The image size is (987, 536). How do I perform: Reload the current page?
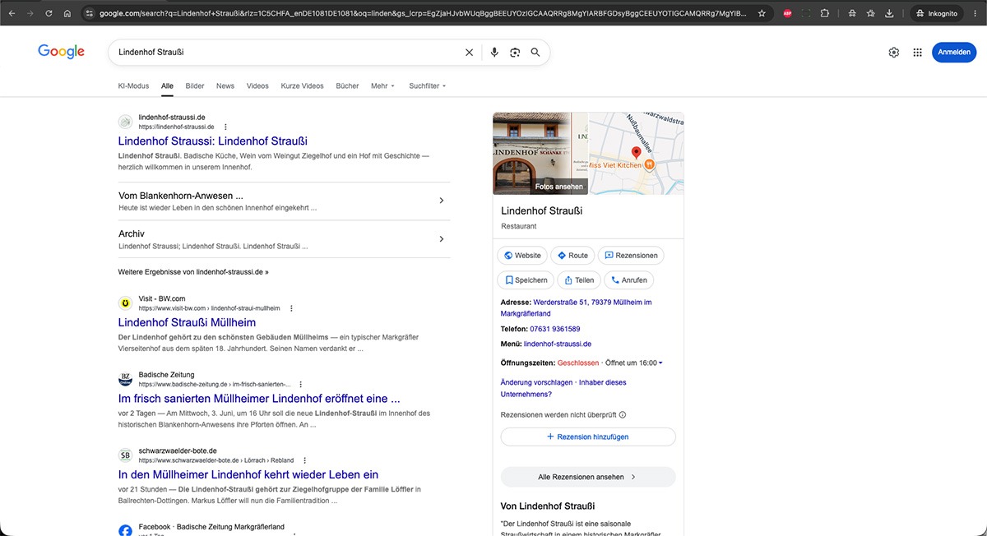click(49, 14)
